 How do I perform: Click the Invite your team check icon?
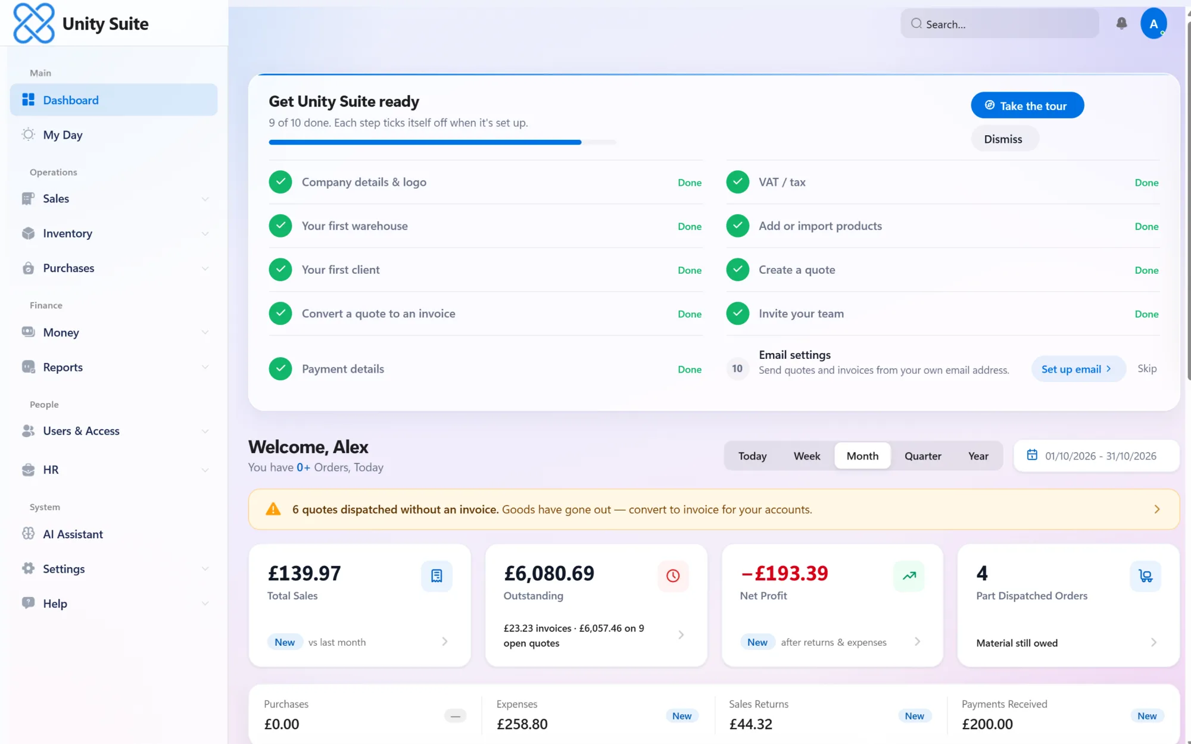tap(737, 314)
